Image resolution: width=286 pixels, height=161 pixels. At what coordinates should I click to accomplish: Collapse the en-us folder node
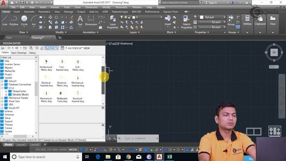pyautogui.click(x=2, y=88)
